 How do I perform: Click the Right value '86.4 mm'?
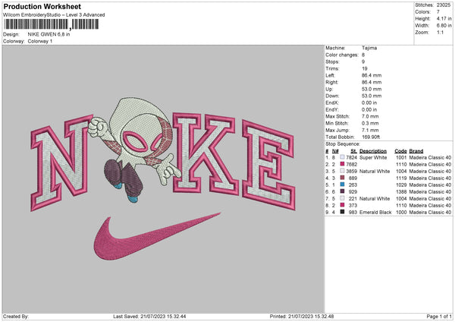pos(372,82)
